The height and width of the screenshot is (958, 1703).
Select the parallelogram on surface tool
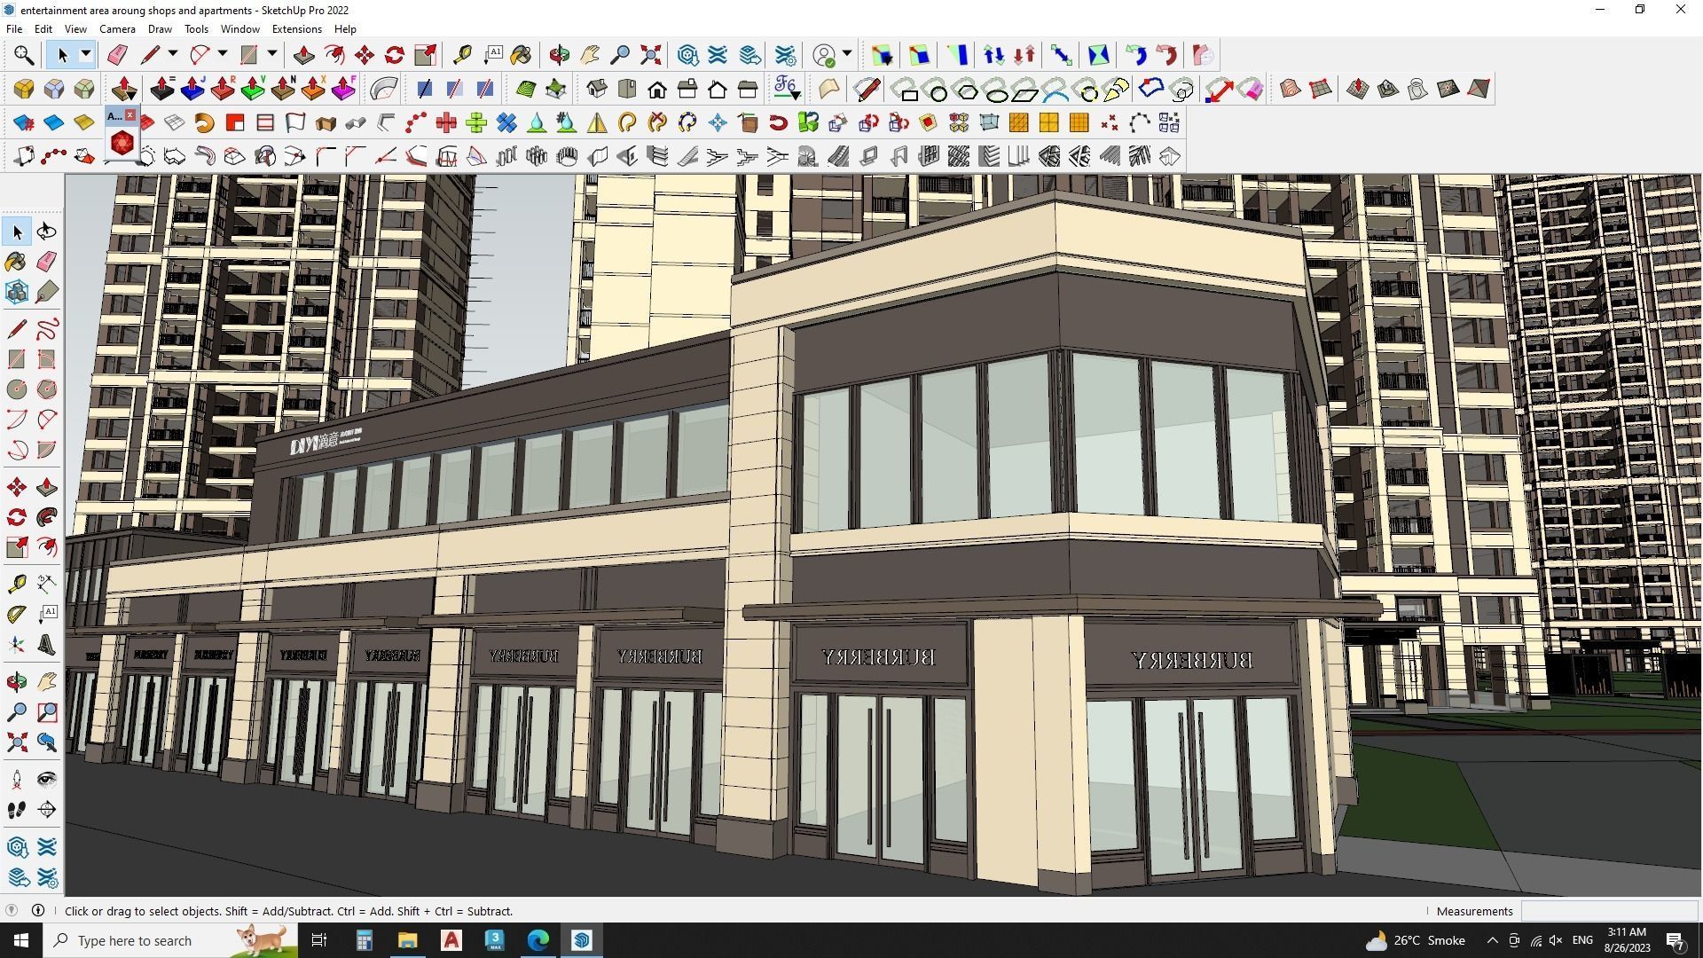1026,91
